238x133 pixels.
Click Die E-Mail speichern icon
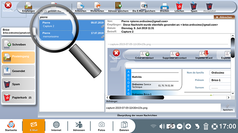click(144, 7)
